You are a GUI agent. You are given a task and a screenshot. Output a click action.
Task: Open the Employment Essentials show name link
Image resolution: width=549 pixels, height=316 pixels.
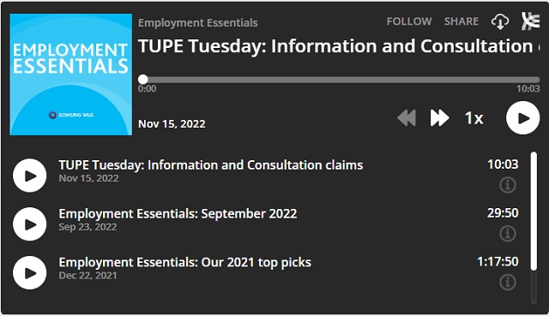[x=198, y=23]
